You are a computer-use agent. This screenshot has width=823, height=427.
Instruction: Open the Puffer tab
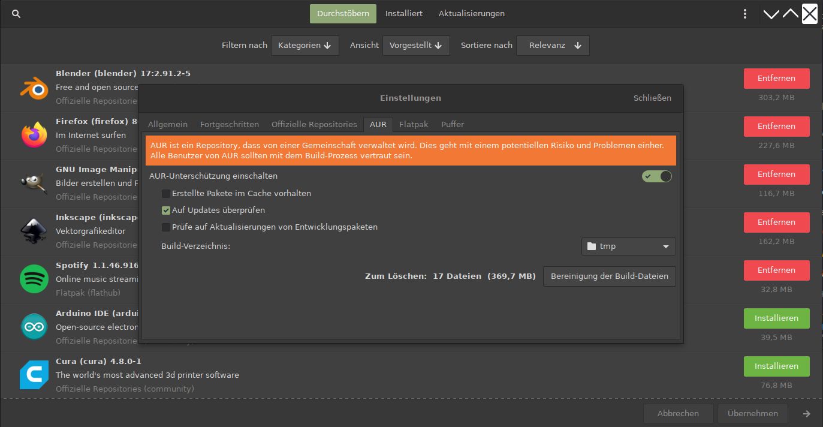coord(453,124)
